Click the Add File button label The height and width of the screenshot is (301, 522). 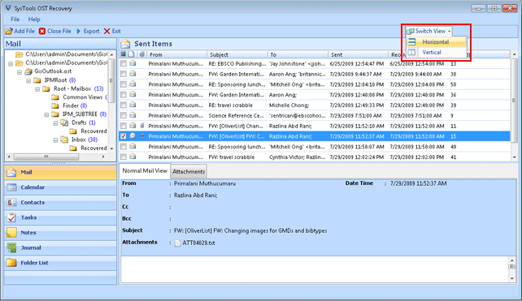click(x=24, y=31)
